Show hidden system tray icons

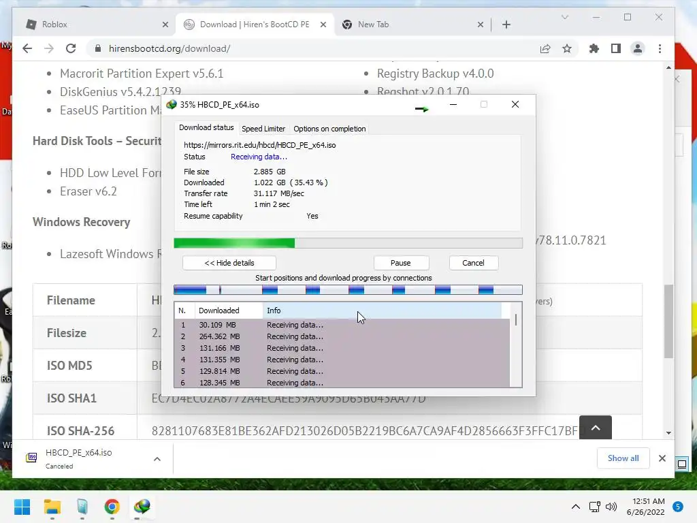point(576,507)
